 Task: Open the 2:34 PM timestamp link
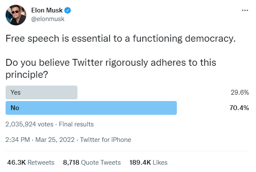(x=18, y=140)
